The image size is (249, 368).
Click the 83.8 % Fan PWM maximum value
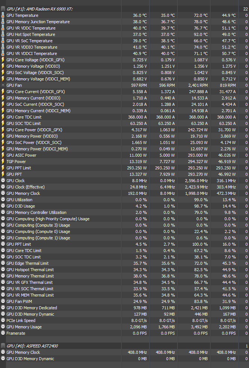point(201,301)
